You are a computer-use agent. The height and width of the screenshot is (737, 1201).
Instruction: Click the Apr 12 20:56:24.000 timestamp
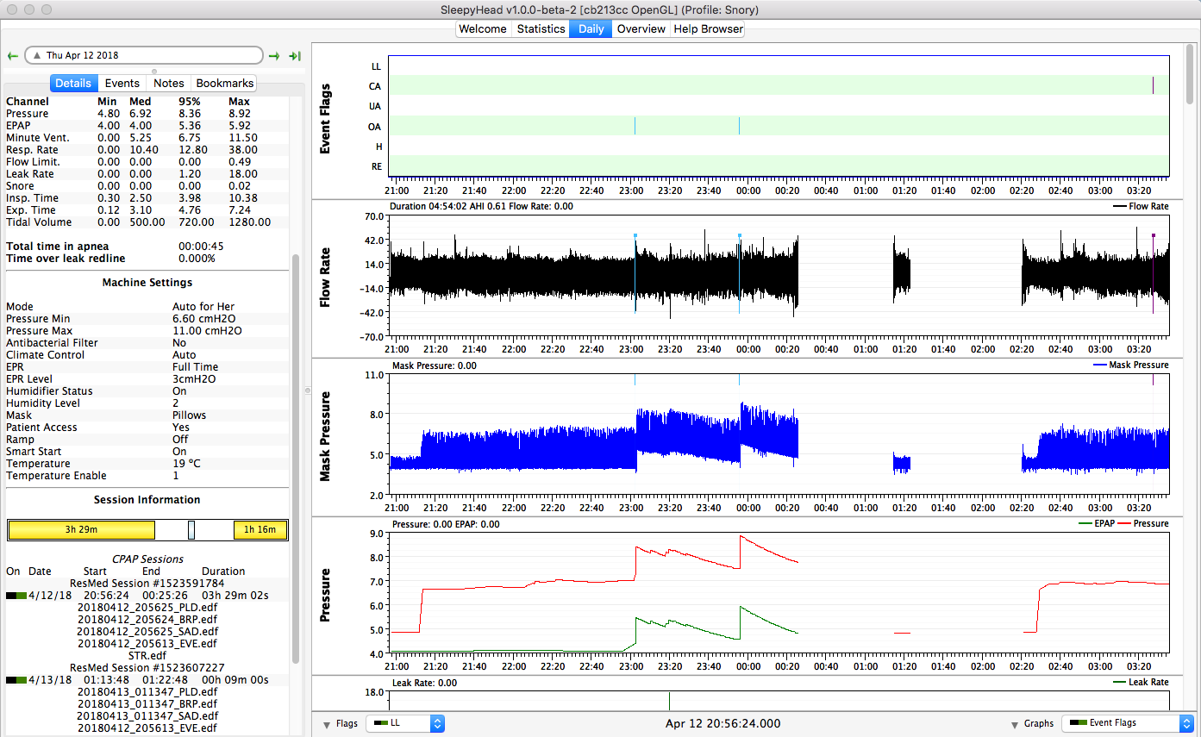[723, 724]
